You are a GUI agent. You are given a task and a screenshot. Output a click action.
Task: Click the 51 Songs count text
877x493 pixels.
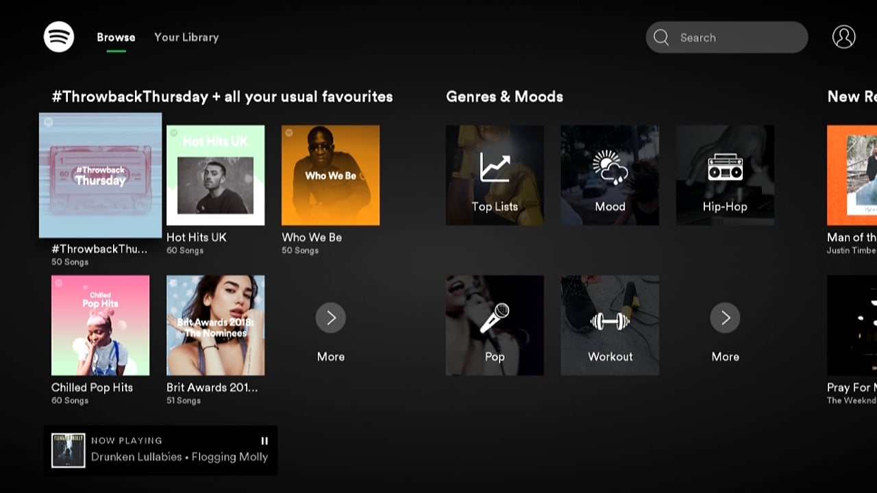point(184,401)
